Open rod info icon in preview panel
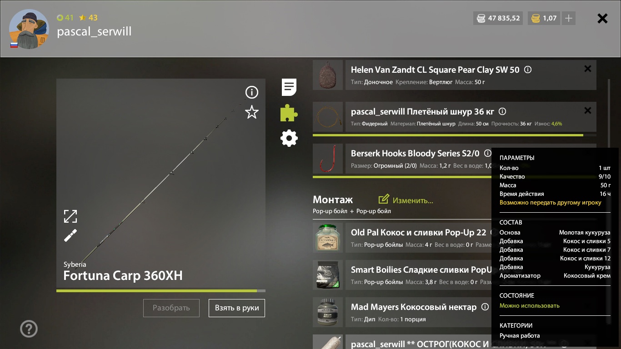The image size is (621, 349). 252,92
